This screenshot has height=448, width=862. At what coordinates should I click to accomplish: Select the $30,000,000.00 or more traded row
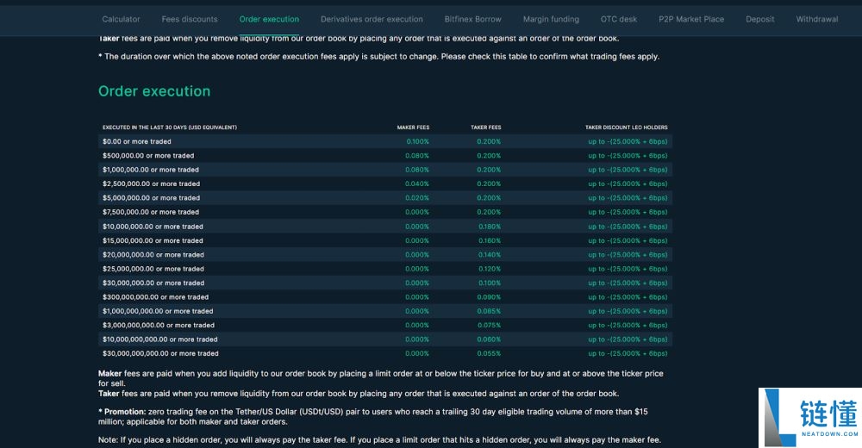click(x=384, y=283)
